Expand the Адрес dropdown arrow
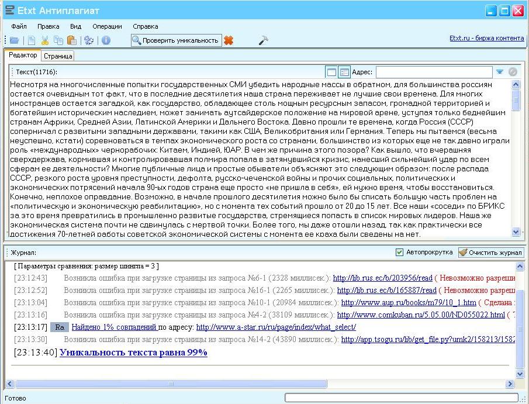This screenshot has height=404, width=529. 500,72
